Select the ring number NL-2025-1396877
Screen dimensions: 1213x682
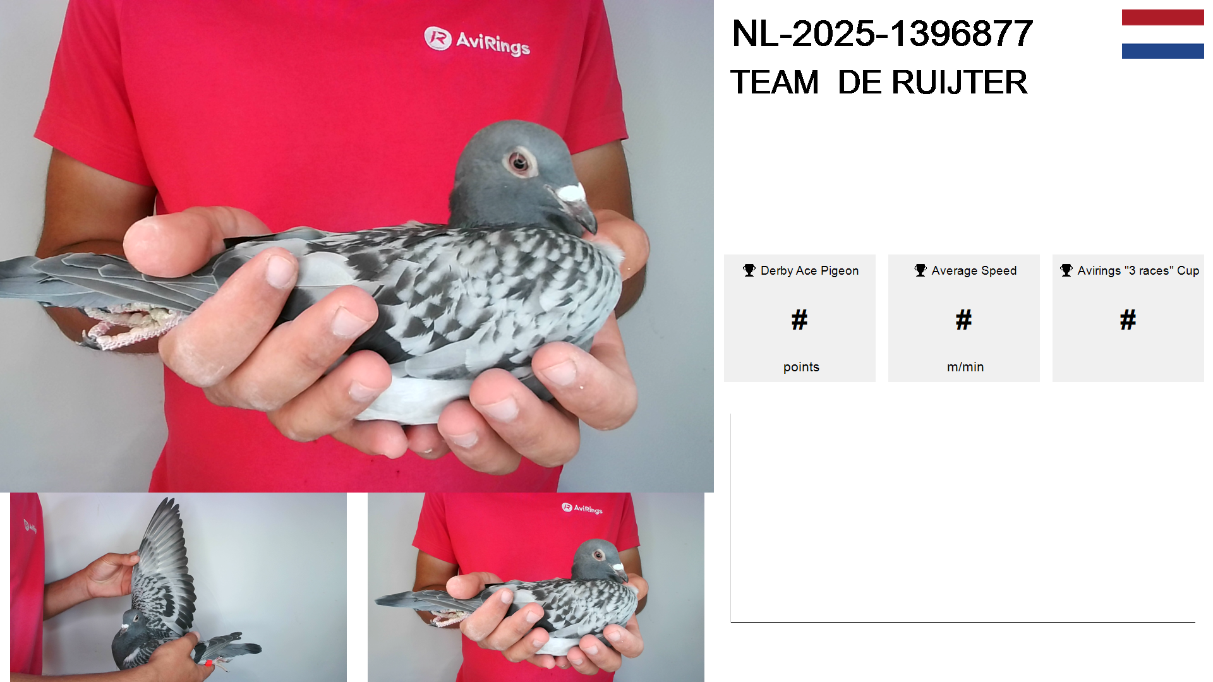[882, 33]
